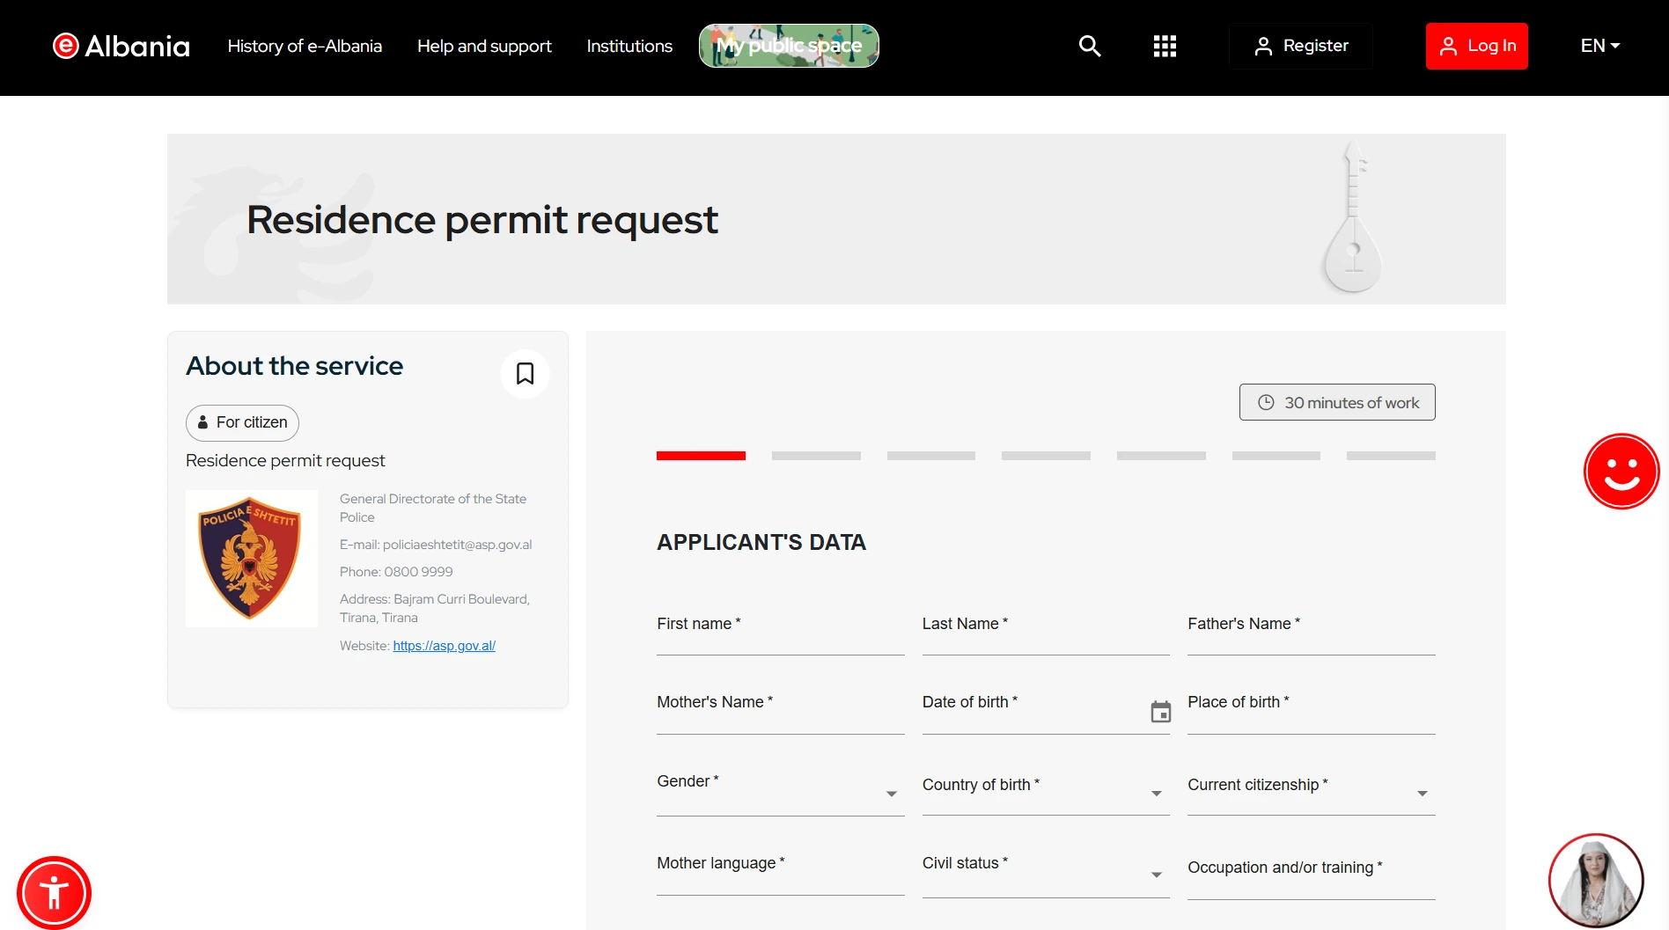Click the e-Albania logo
1669x930 pixels.
pyautogui.click(x=121, y=46)
